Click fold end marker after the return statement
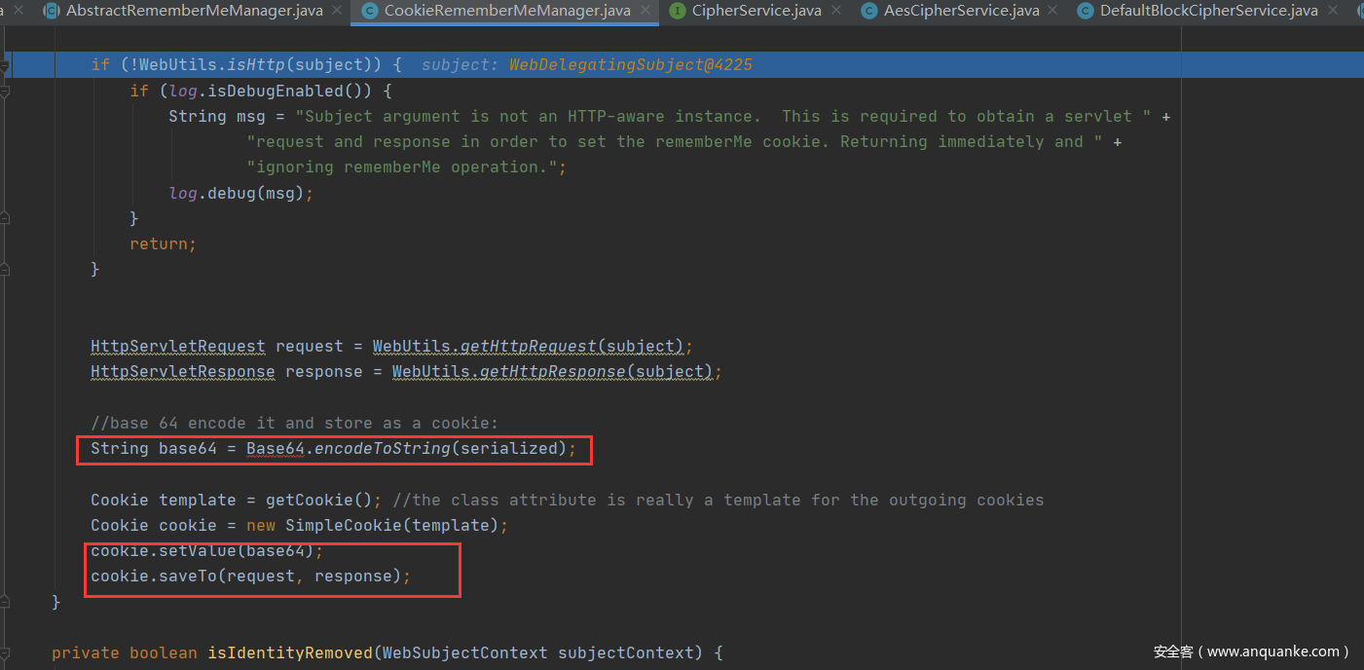The height and width of the screenshot is (670, 1364). pos(5,269)
